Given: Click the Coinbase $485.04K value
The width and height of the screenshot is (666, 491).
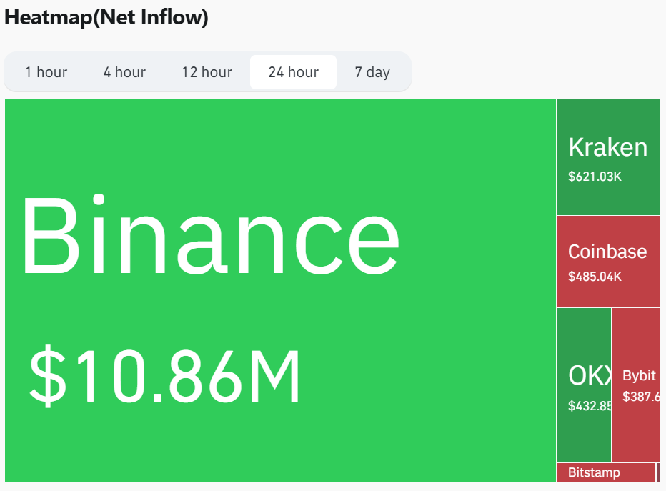Looking at the screenshot, I should tap(595, 277).
